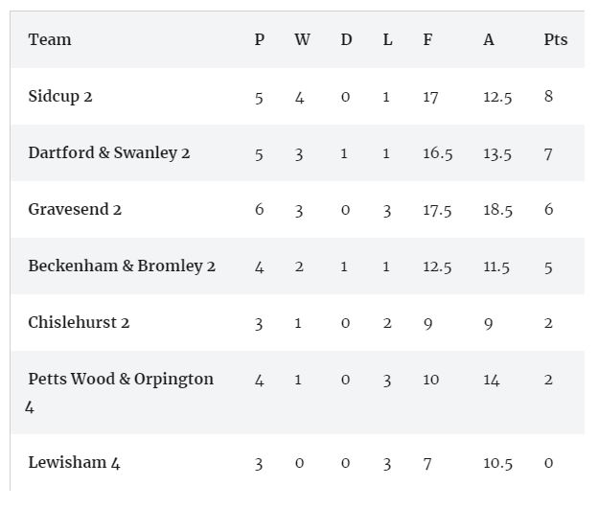Click the 12.5 For value of Beckenham
The height and width of the screenshot is (509, 598).
437,266
